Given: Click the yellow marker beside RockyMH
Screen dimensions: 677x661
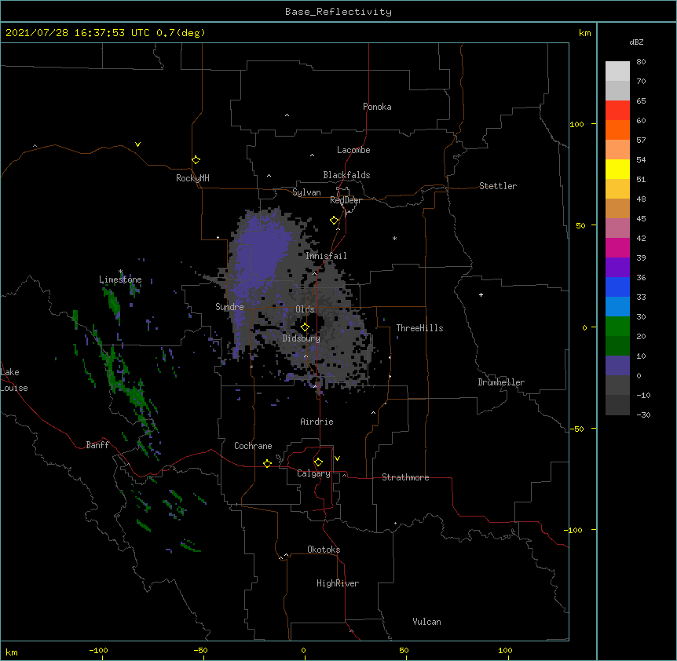Looking at the screenshot, I should [196, 159].
